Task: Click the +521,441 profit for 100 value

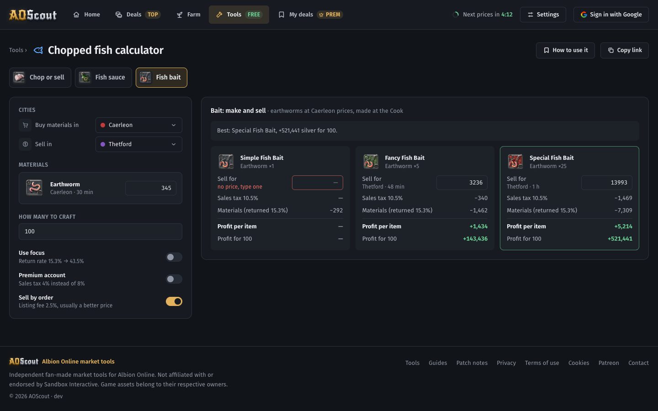Action: (x=620, y=239)
